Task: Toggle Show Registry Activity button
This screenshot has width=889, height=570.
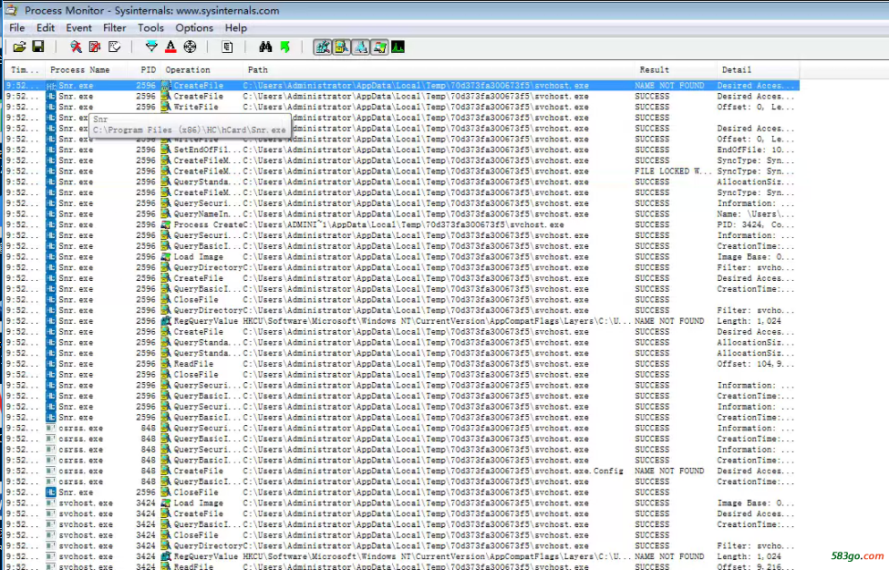Action: [x=323, y=47]
